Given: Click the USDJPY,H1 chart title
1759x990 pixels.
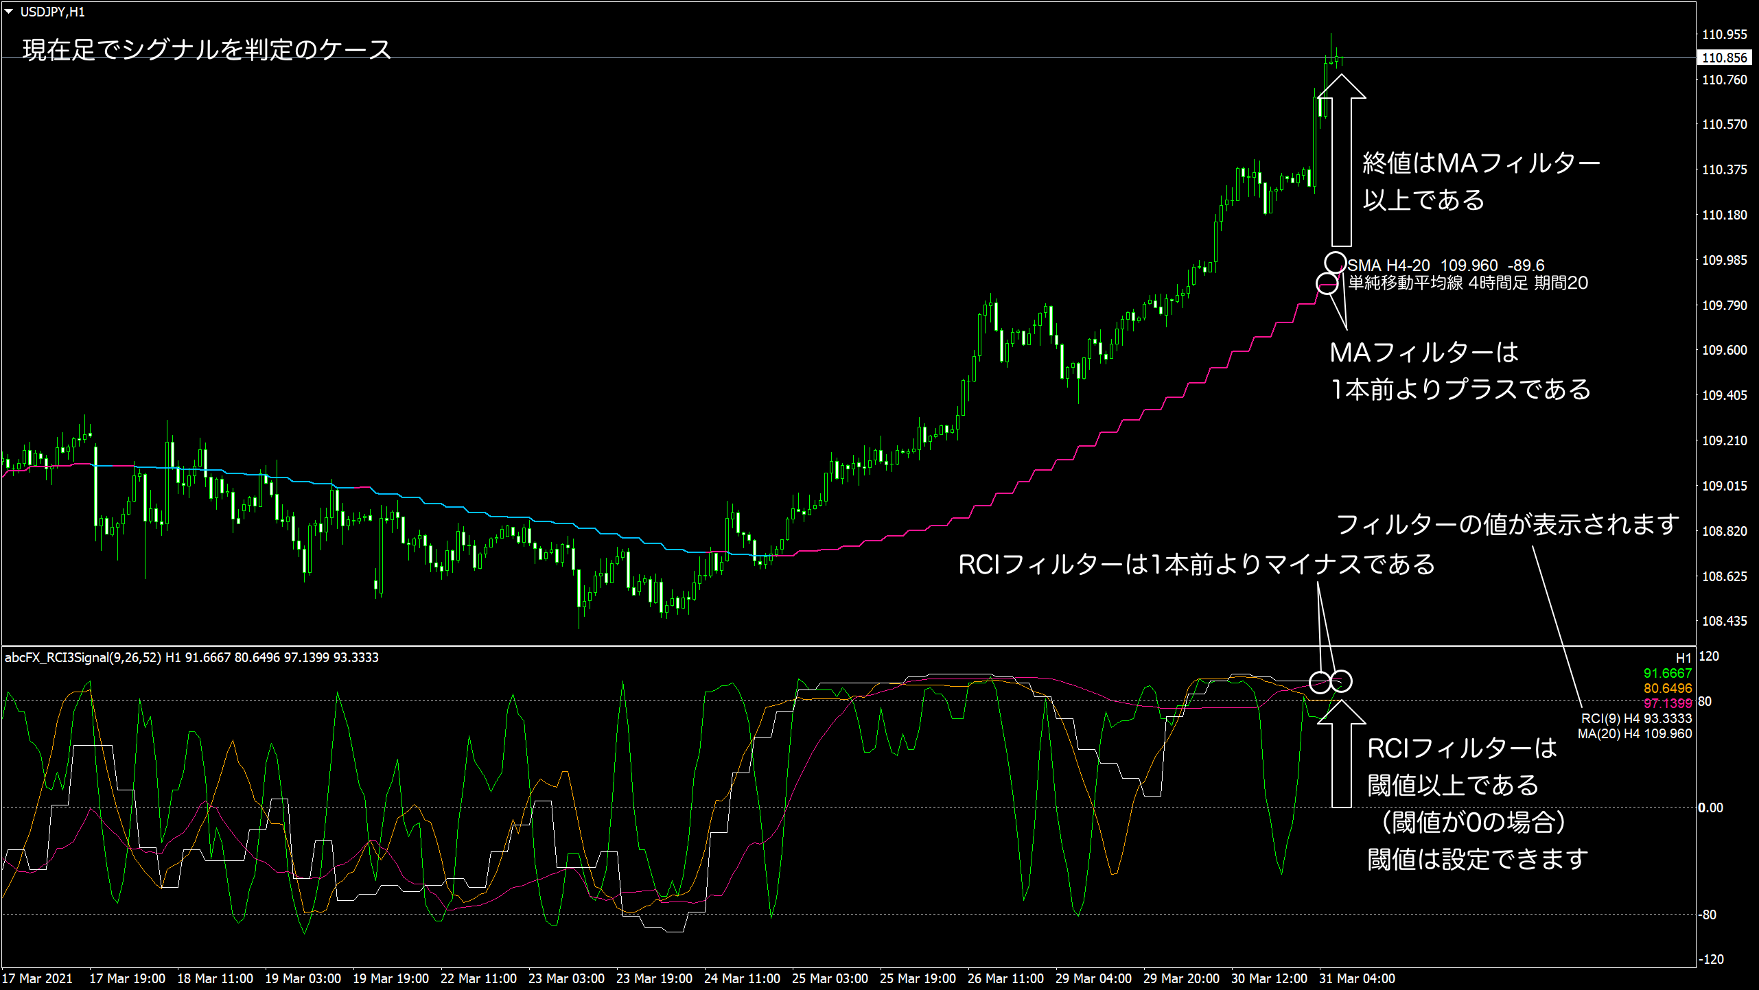Looking at the screenshot, I should coord(52,12).
